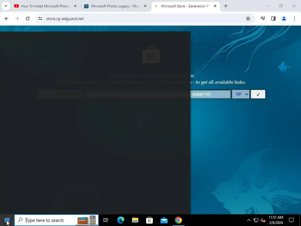Submit with the checkmark button
This screenshot has width=301, height=226.
click(x=258, y=94)
